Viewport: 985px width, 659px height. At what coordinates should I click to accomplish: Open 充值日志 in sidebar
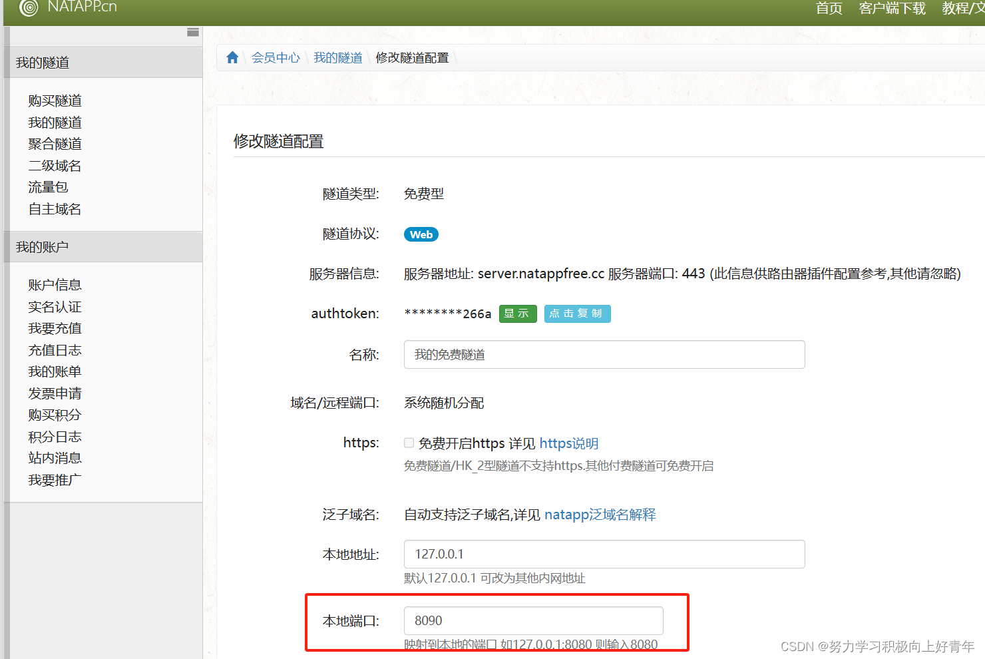tap(55, 350)
